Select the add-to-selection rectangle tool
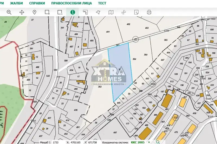The image size is (217, 144). (x=47, y=12)
